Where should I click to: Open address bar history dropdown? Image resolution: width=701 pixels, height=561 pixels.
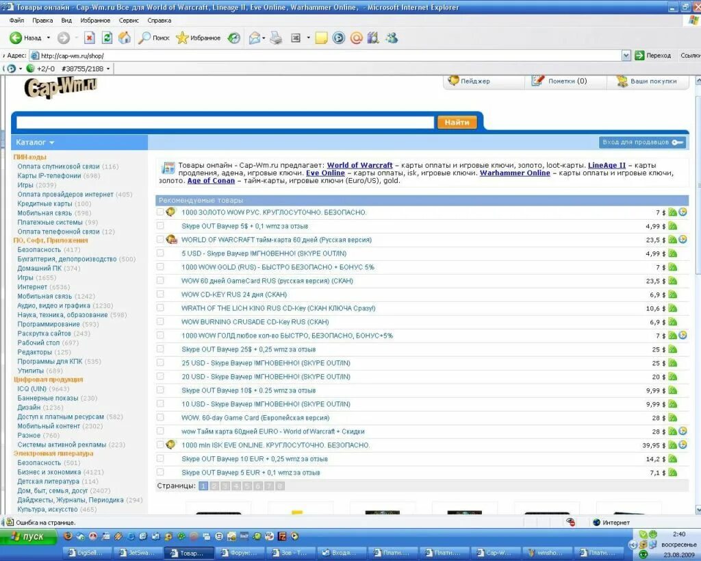[x=626, y=55]
